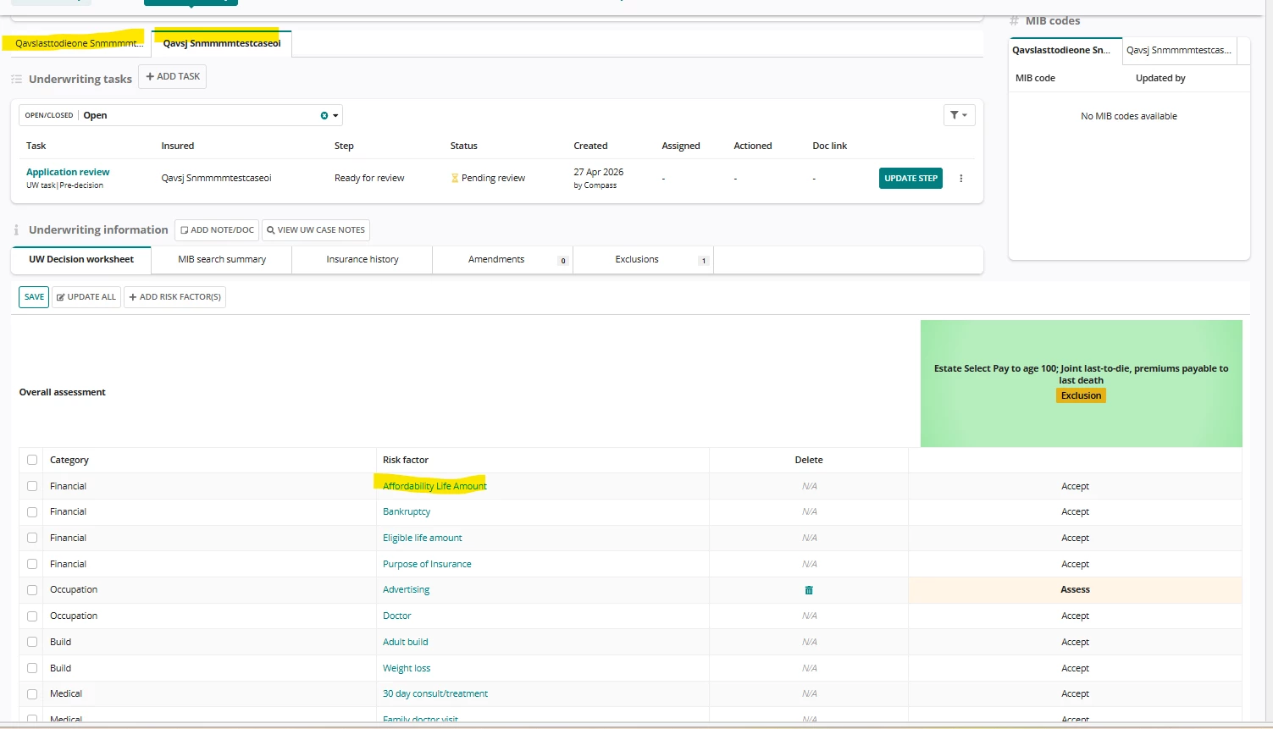Screen dimensions: 1273x729
Task: Select Qavsj tab in MIB codes panel
Action: tap(1180, 51)
